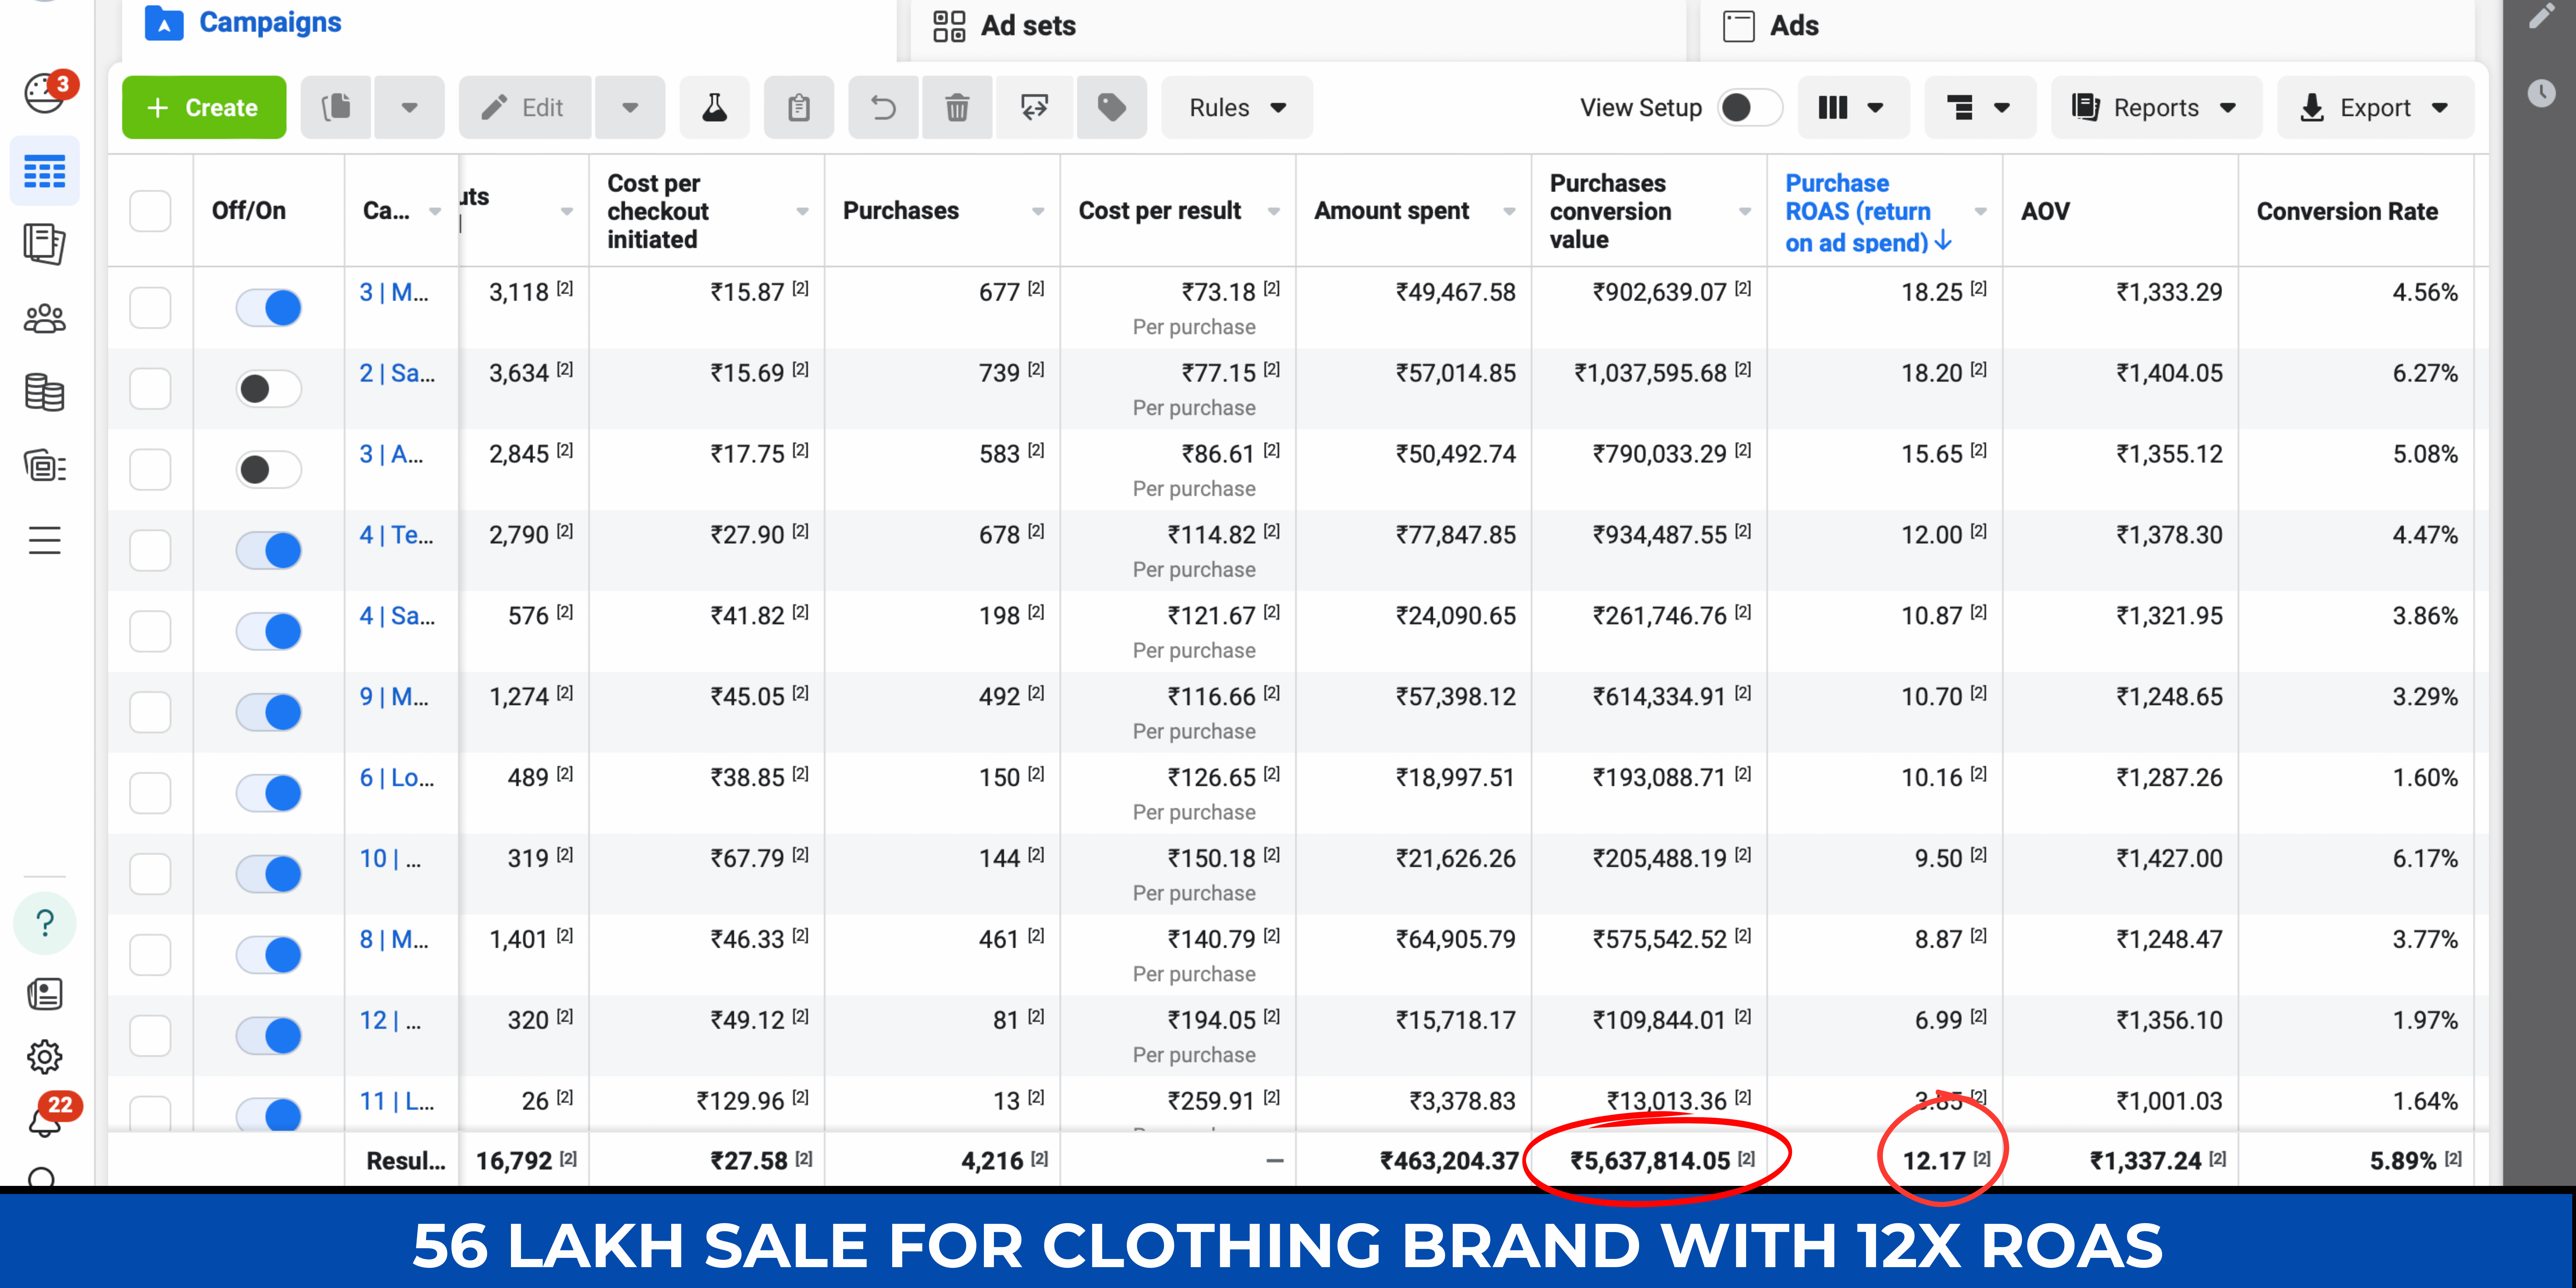
Task: Open the Audiences people icon in sidebar
Action: [x=44, y=319]
